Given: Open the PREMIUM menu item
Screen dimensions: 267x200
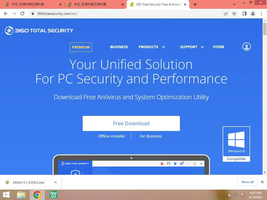Looking at the screenshot, I should tap(81, 47).
